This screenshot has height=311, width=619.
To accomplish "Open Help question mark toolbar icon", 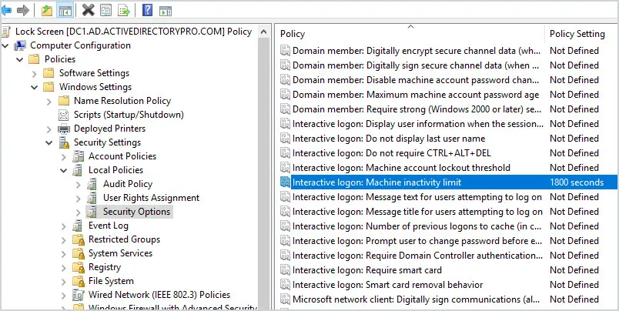I will point(147,10).
